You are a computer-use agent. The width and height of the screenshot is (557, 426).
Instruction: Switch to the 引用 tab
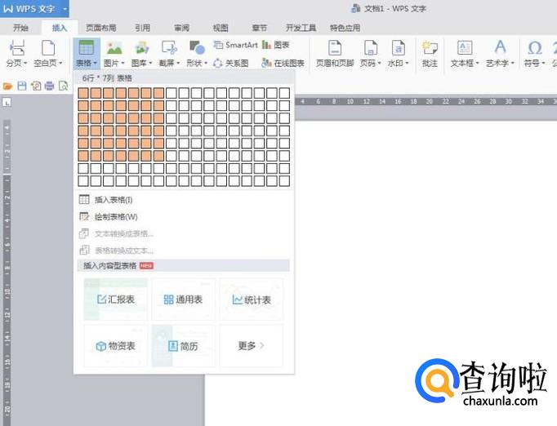[142, 28]
